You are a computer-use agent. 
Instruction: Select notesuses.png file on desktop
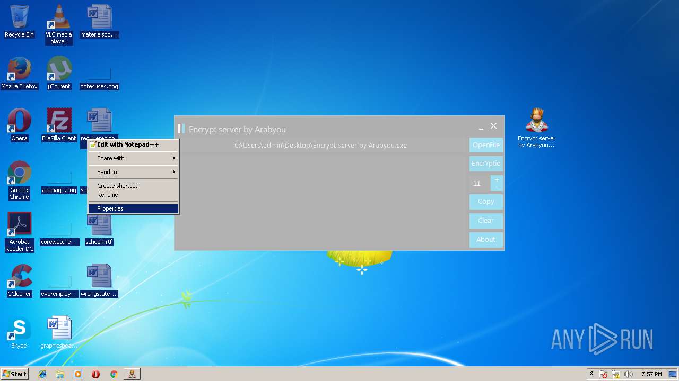coord(99,78)
